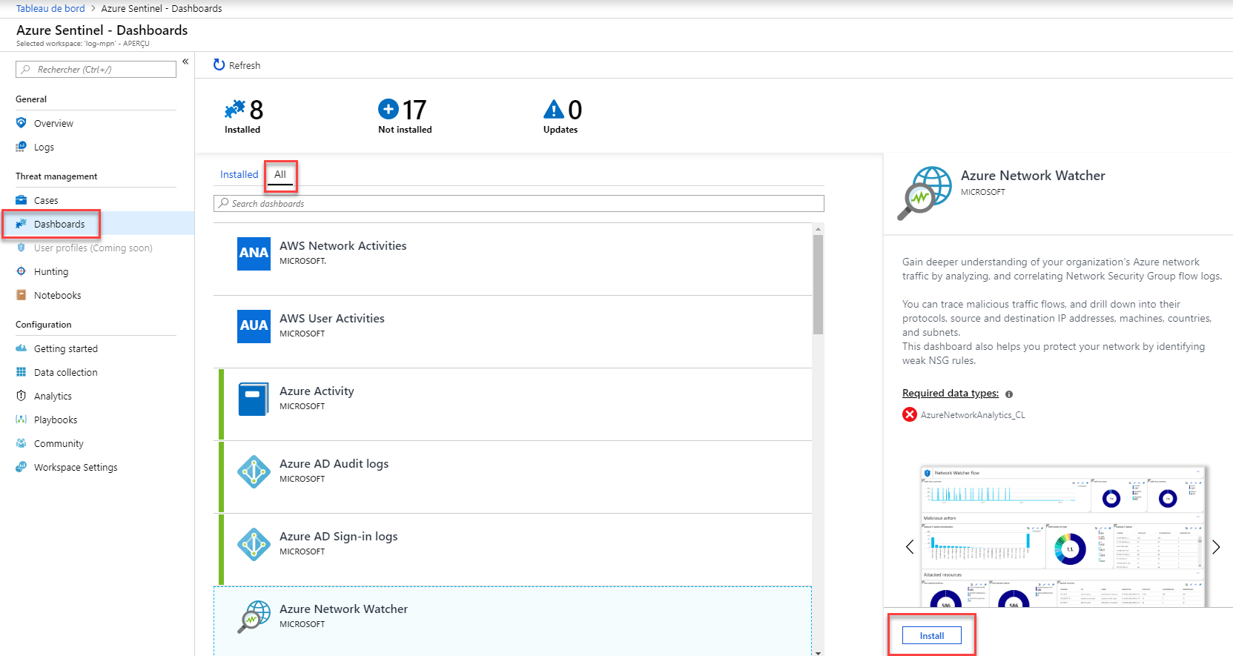Click the scrollbar down arrow

tap(818, 652)
